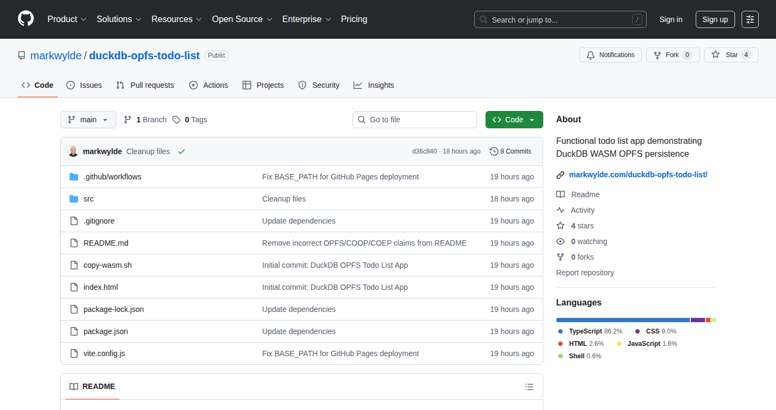
Task: Go to the GitHub home logo
Action: (x=26, y=19)
